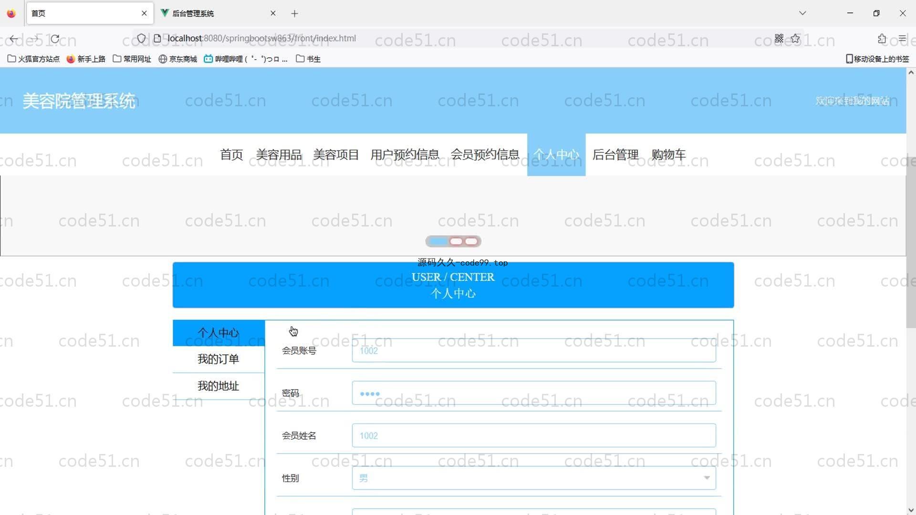This screenshot has width=916, height=515.
Task: Open the QR code icon in address bar
Action: click(x=779, y=38)
